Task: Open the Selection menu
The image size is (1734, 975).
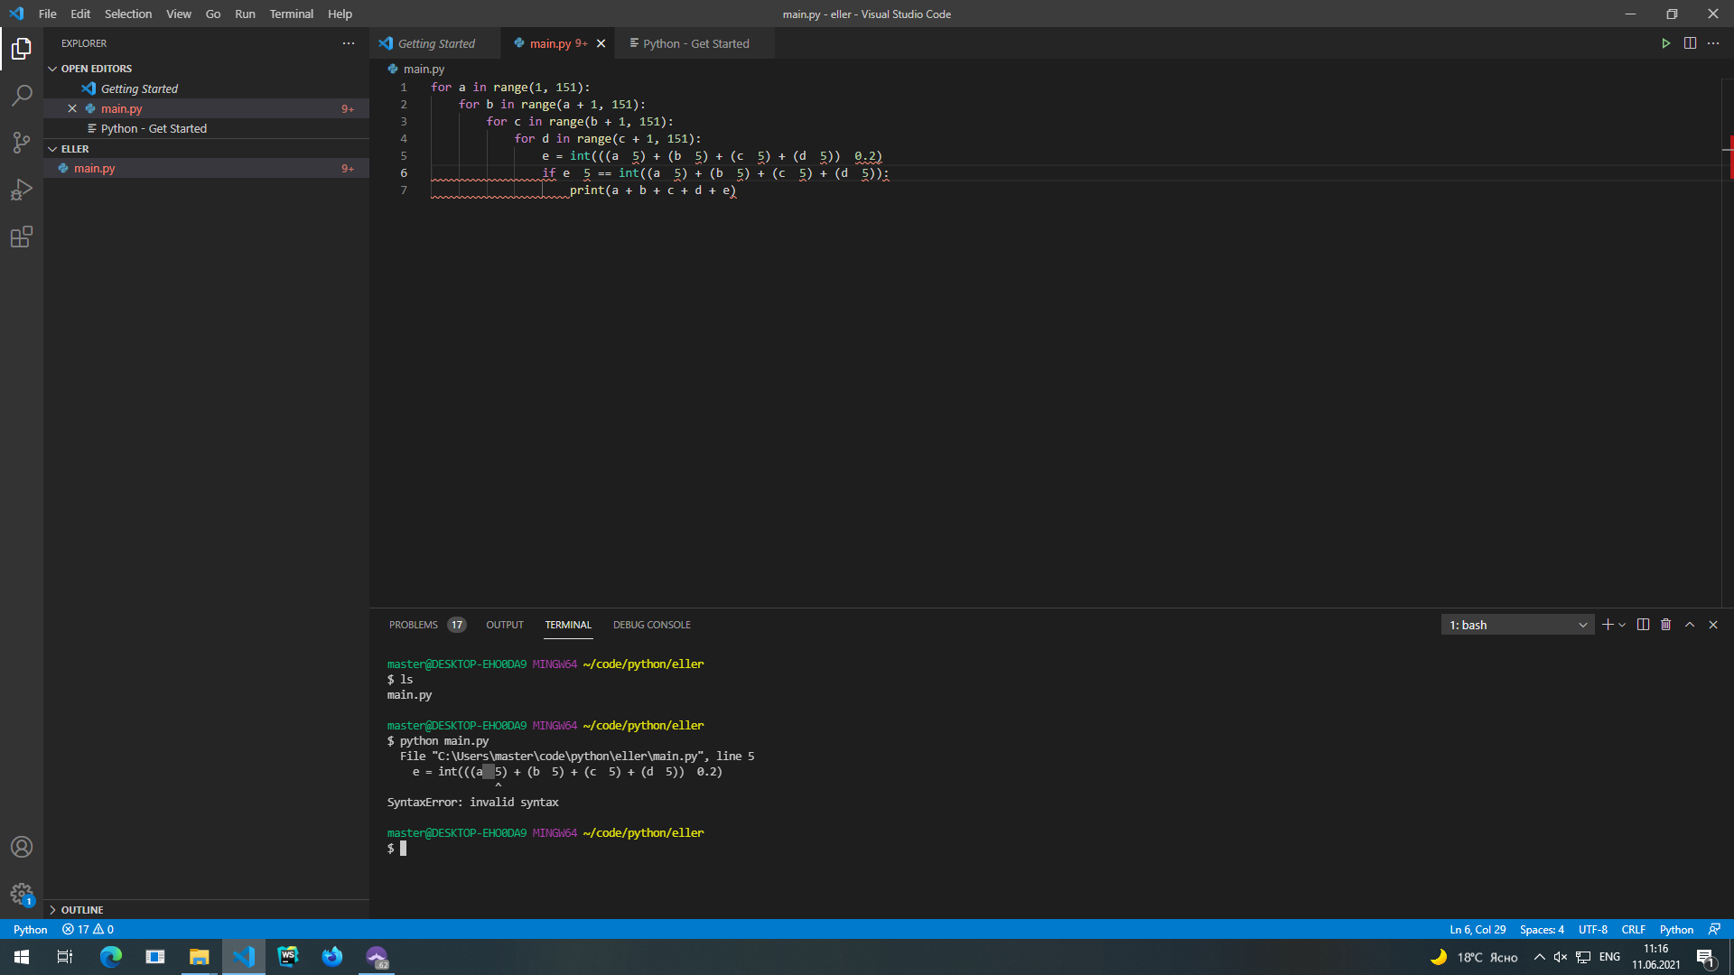Action: pyautogui.click(x=128, y=14)
